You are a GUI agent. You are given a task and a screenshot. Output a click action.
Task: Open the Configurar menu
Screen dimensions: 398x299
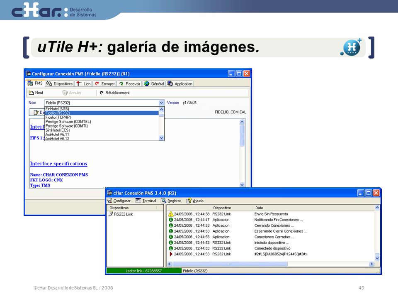119,201
